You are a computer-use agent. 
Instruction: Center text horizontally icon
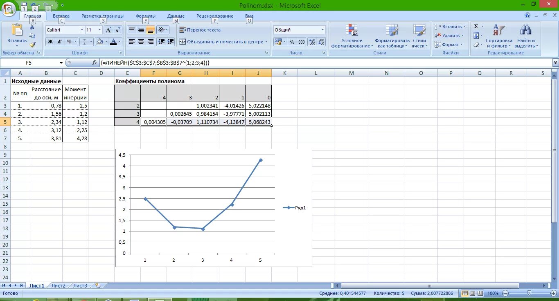[x=141, y=42]
